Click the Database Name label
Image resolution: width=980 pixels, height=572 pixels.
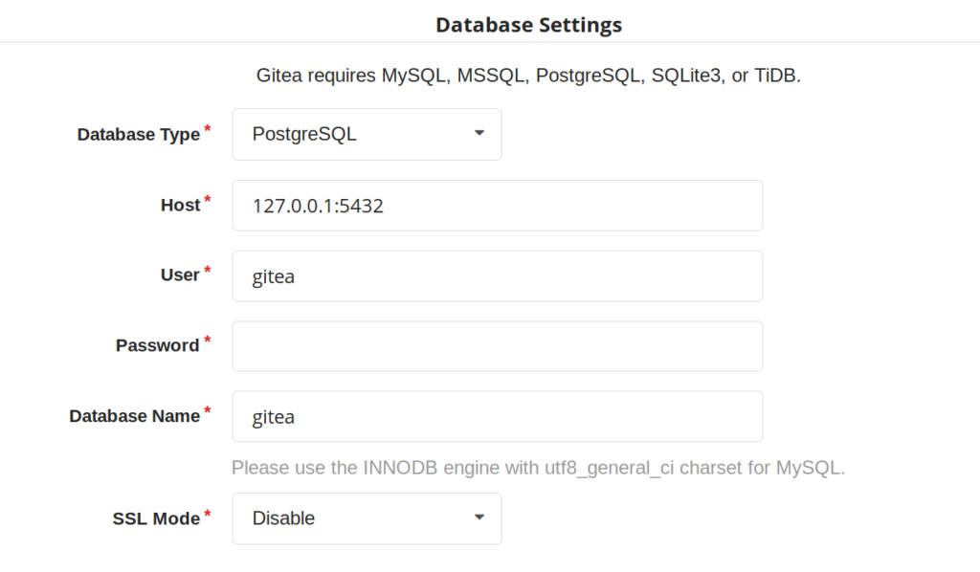tap(134, 416)
